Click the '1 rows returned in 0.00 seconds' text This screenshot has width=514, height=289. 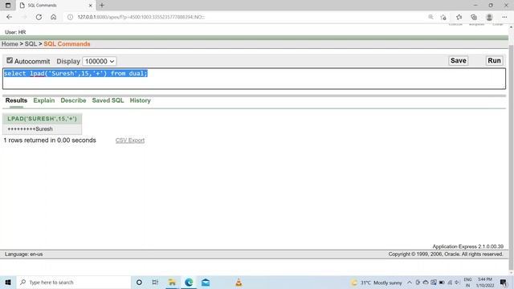tap(50, 140)
